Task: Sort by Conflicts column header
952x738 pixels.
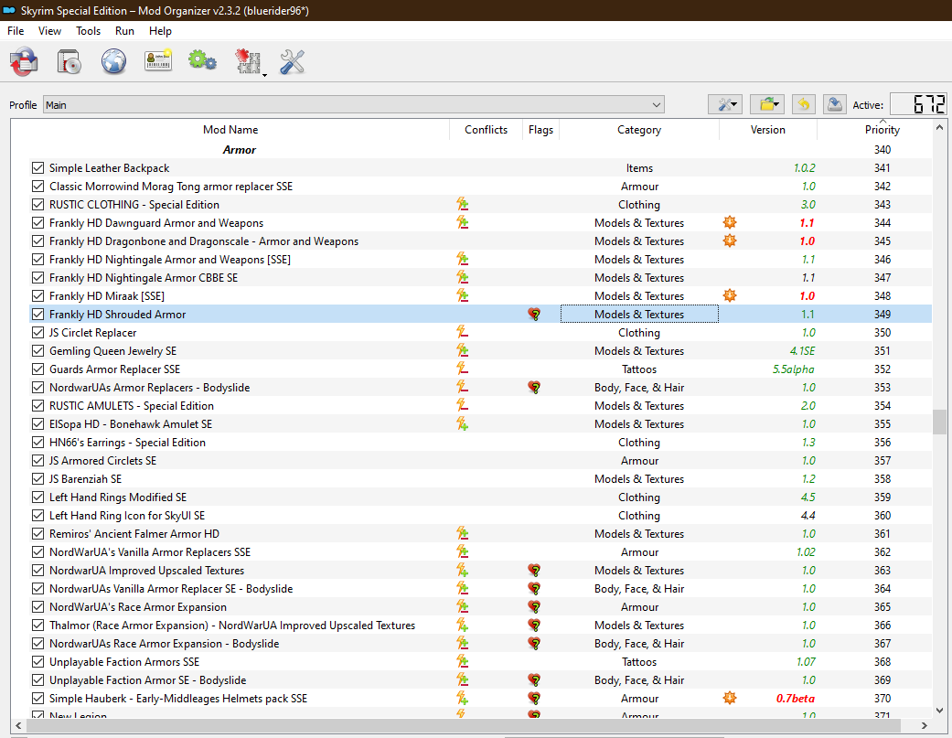Action: (x=486, y=130)
